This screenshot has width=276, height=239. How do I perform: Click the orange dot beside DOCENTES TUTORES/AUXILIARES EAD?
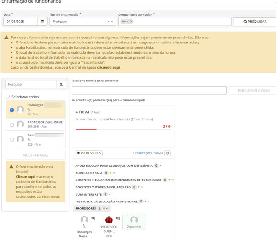coord(139,187)
